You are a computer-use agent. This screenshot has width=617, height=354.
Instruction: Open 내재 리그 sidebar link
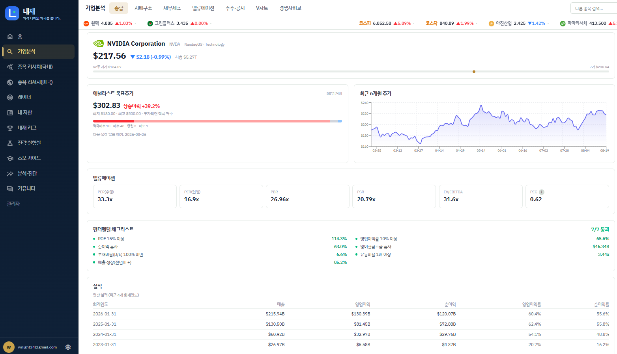38,128
